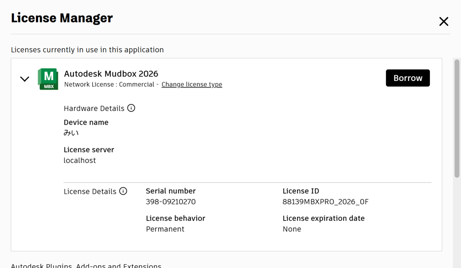The width and height of the screenshot is (461, 268).
Task: Click the License Details heading
Action: click(x=90, y=191)
